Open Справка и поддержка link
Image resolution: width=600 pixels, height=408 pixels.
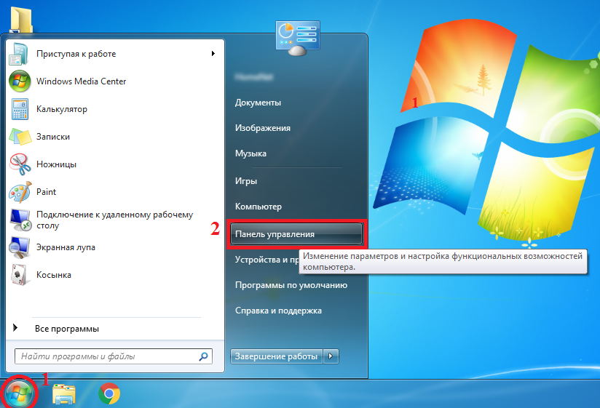pyautogui.click(x=278, y=311)
